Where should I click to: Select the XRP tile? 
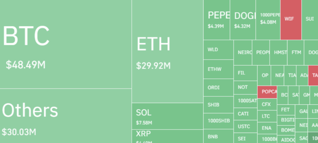point(167,136)
